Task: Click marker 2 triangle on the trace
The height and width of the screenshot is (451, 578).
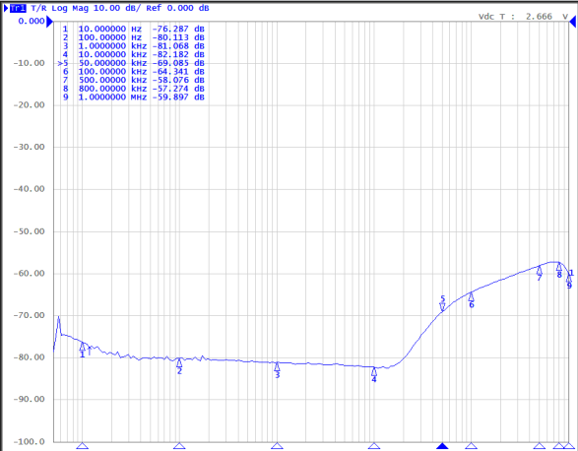Action: point(179,362)
